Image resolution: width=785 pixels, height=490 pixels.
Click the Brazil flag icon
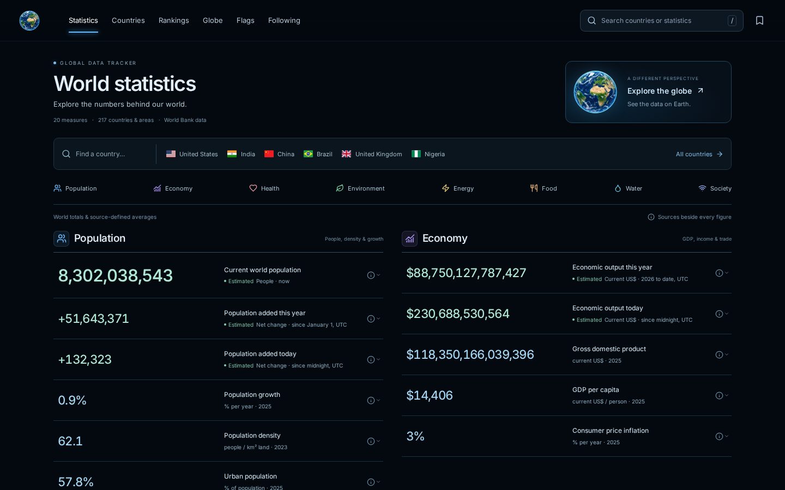tap(308, 154)
